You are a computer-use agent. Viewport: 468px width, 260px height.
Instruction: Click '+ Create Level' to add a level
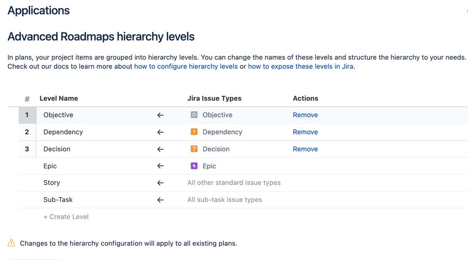[x=66, y=217]
